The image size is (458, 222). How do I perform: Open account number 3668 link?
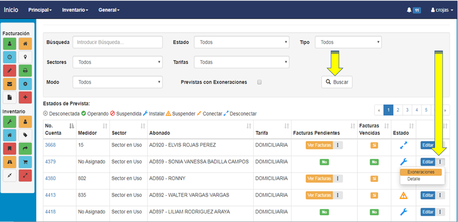[x=50, y=145]
